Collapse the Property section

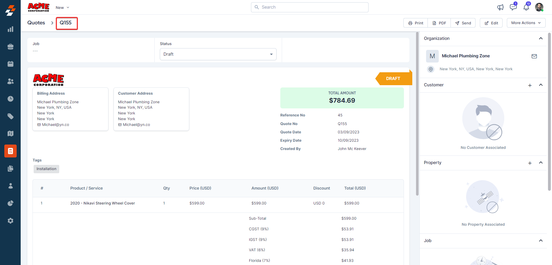pos(540,163)
